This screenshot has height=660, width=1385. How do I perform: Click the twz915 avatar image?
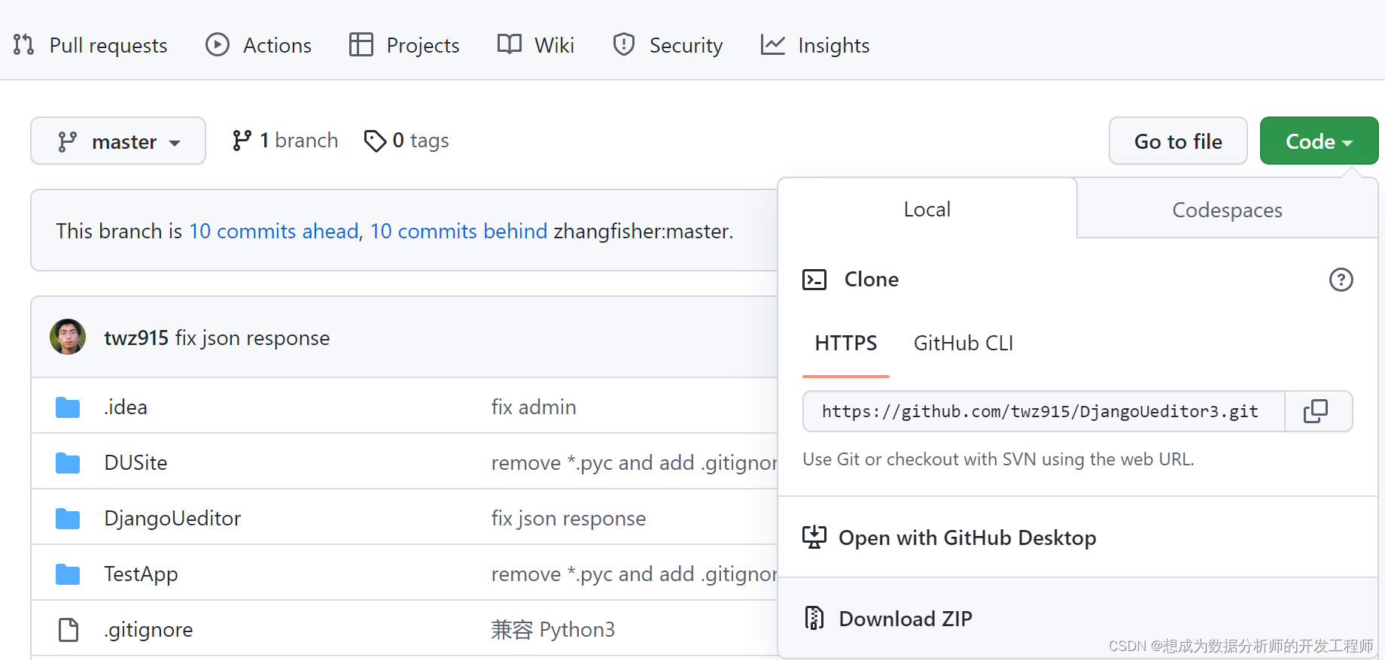tap(68, 337)
